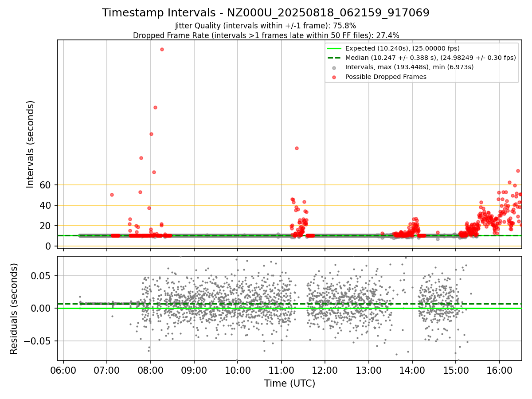
Task: Click the solid green line sample in legend
Action: [334, 48]
